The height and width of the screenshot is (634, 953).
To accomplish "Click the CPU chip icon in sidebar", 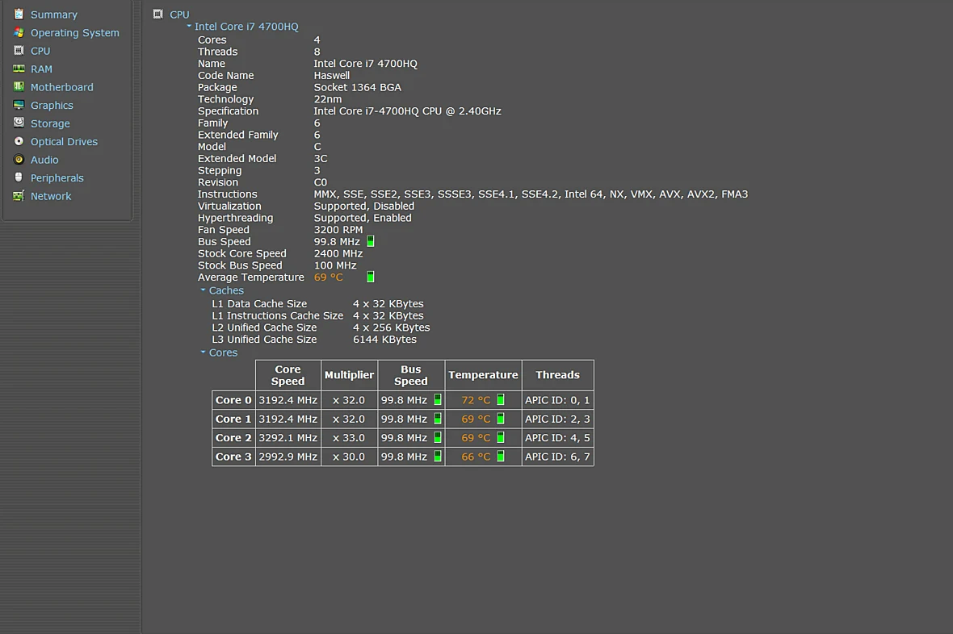I will click(x=19, y=50).
